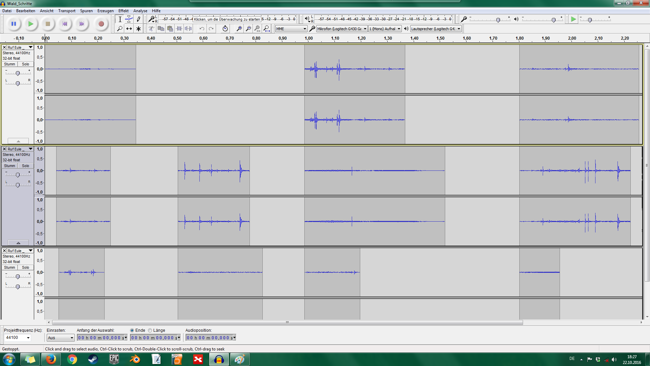Click the Zoom In magnifier icon

pyautogui.click(x=239, y=29)
